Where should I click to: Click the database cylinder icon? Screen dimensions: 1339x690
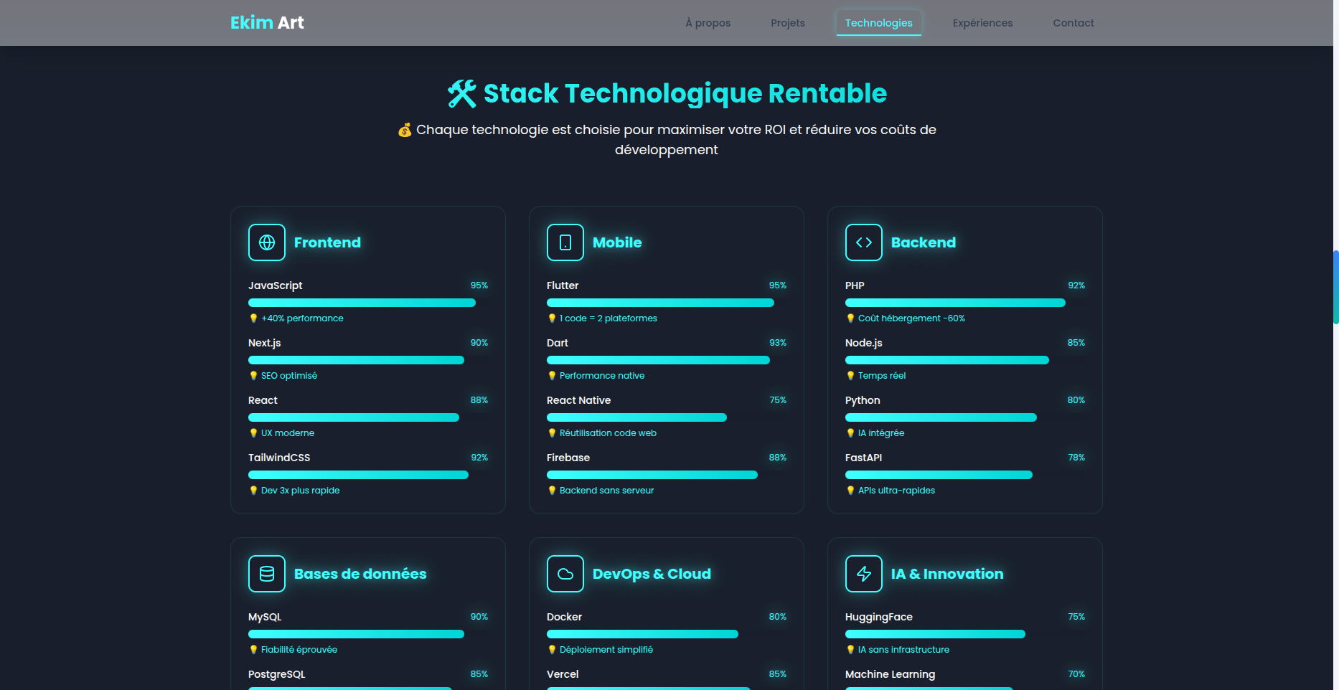coord(267,574)
